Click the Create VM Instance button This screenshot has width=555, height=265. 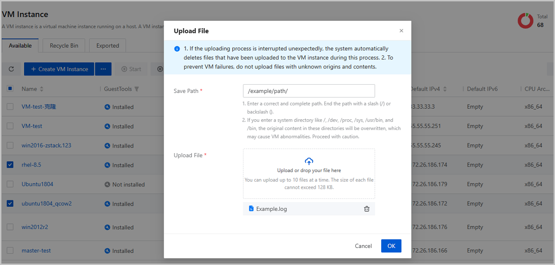point(59,69)
